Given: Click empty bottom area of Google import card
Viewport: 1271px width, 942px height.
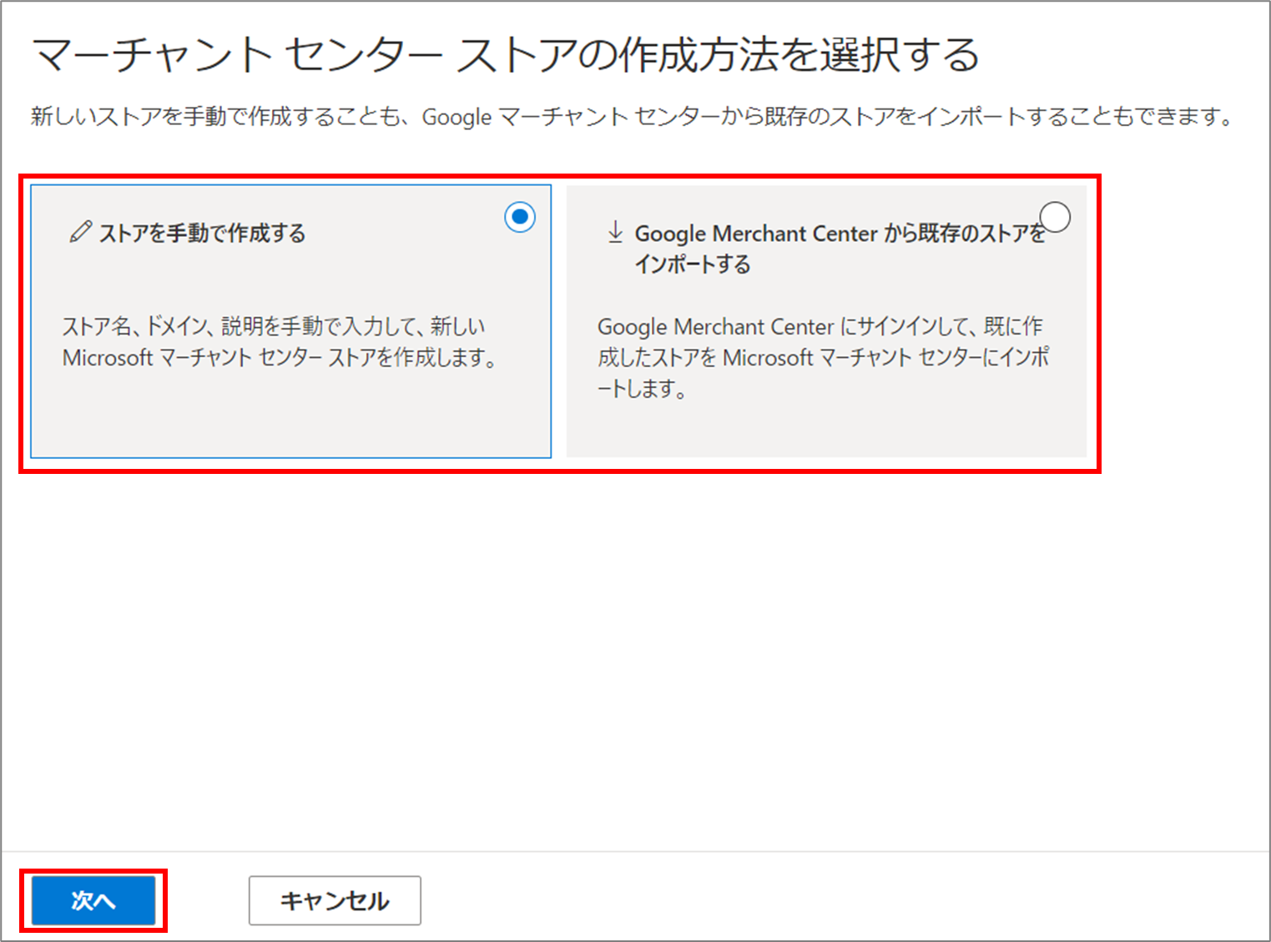Looking at the screenshot, I should click(x=826, y=430).
